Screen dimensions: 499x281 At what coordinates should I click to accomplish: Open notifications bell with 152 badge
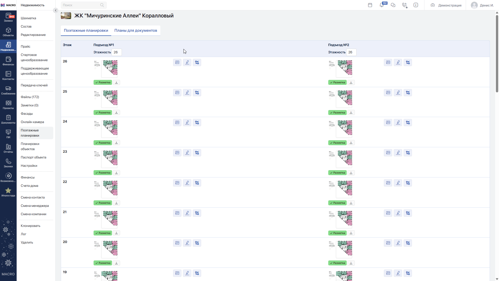coord(382,5)
